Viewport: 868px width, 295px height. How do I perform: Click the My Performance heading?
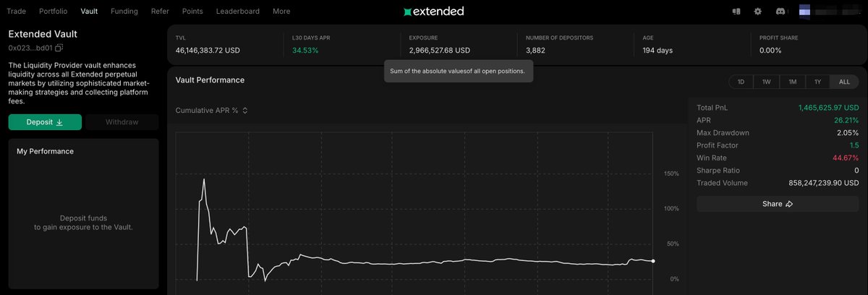coord(45,151)
